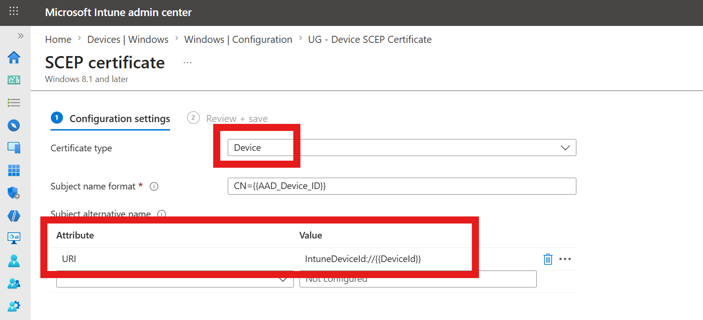Open Reports via the monitor chart icon
This screenshot has height=320, width=703.
14,238
